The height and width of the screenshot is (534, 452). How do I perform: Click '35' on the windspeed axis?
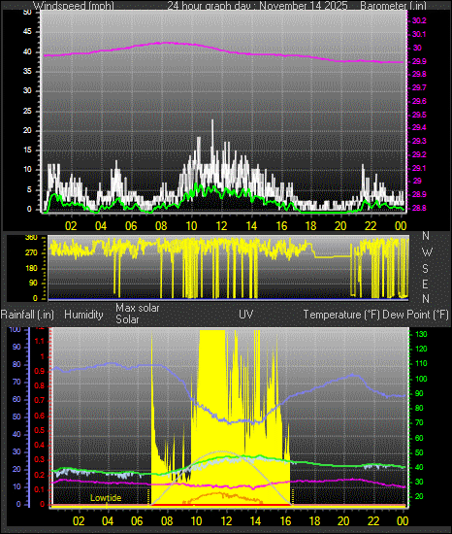(x=27, y=71)
